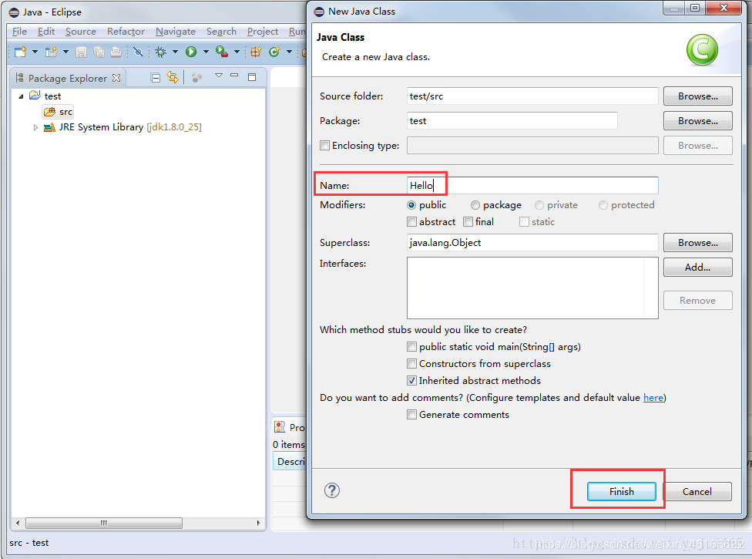
Task: Click the Save disk icon in toolbar
Action: [81, 52]
